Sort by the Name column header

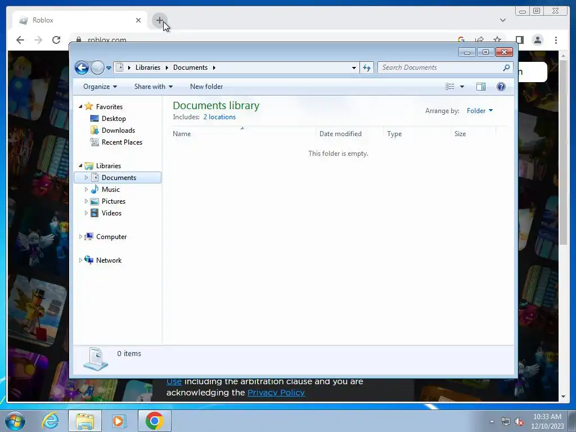coord(242,134)
